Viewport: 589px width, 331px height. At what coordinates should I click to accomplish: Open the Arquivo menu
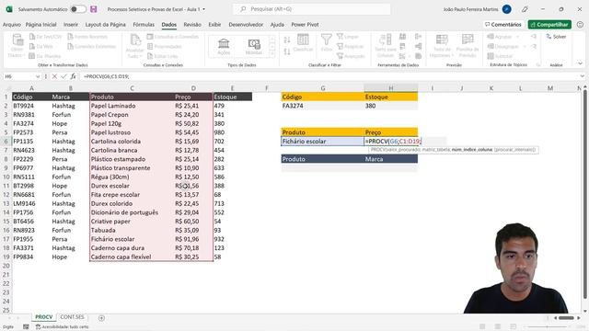pos(12,25)
